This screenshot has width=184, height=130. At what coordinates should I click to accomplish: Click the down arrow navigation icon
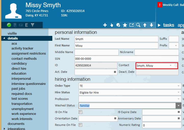click(x=151, y=25)
